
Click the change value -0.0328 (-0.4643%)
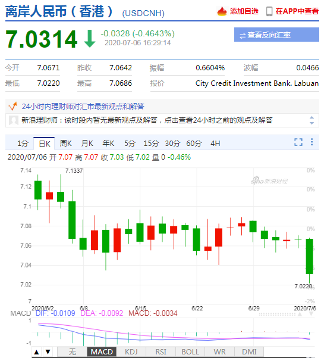tap(138, 34)
